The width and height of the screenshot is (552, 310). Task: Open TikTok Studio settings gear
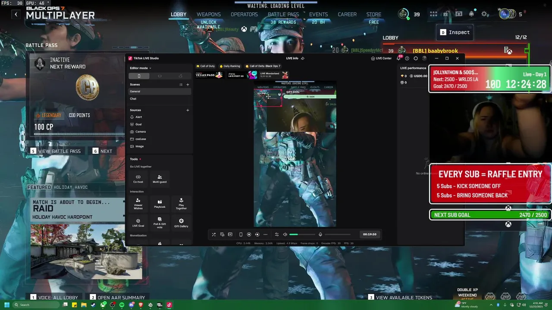tap(416, 58)
